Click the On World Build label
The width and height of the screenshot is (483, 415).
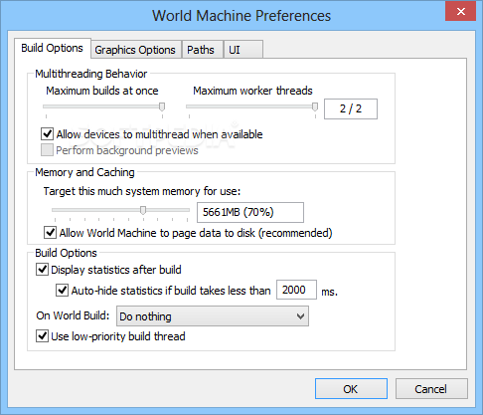point(73,315)
